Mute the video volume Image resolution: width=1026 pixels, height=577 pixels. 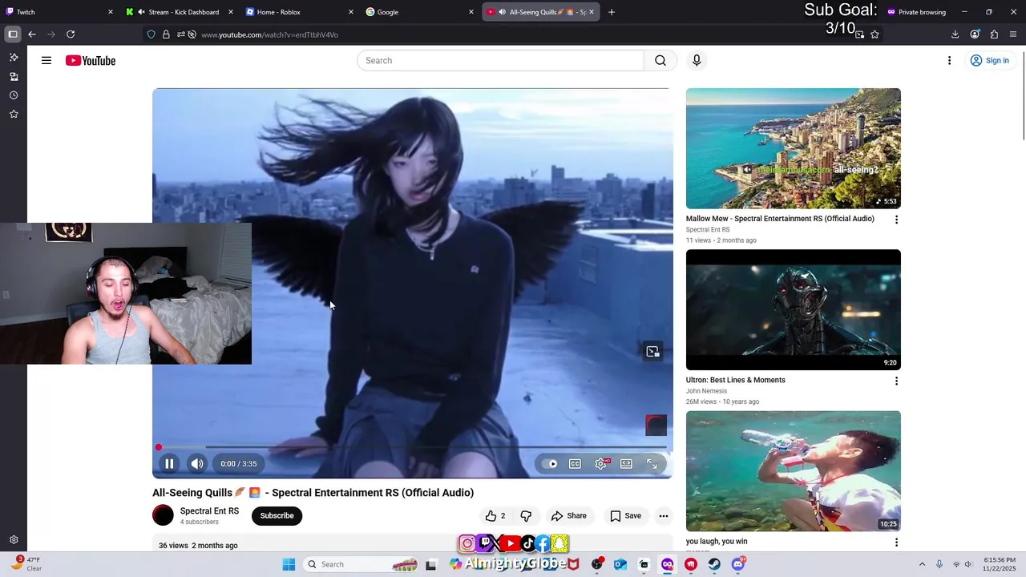point(197,463)
